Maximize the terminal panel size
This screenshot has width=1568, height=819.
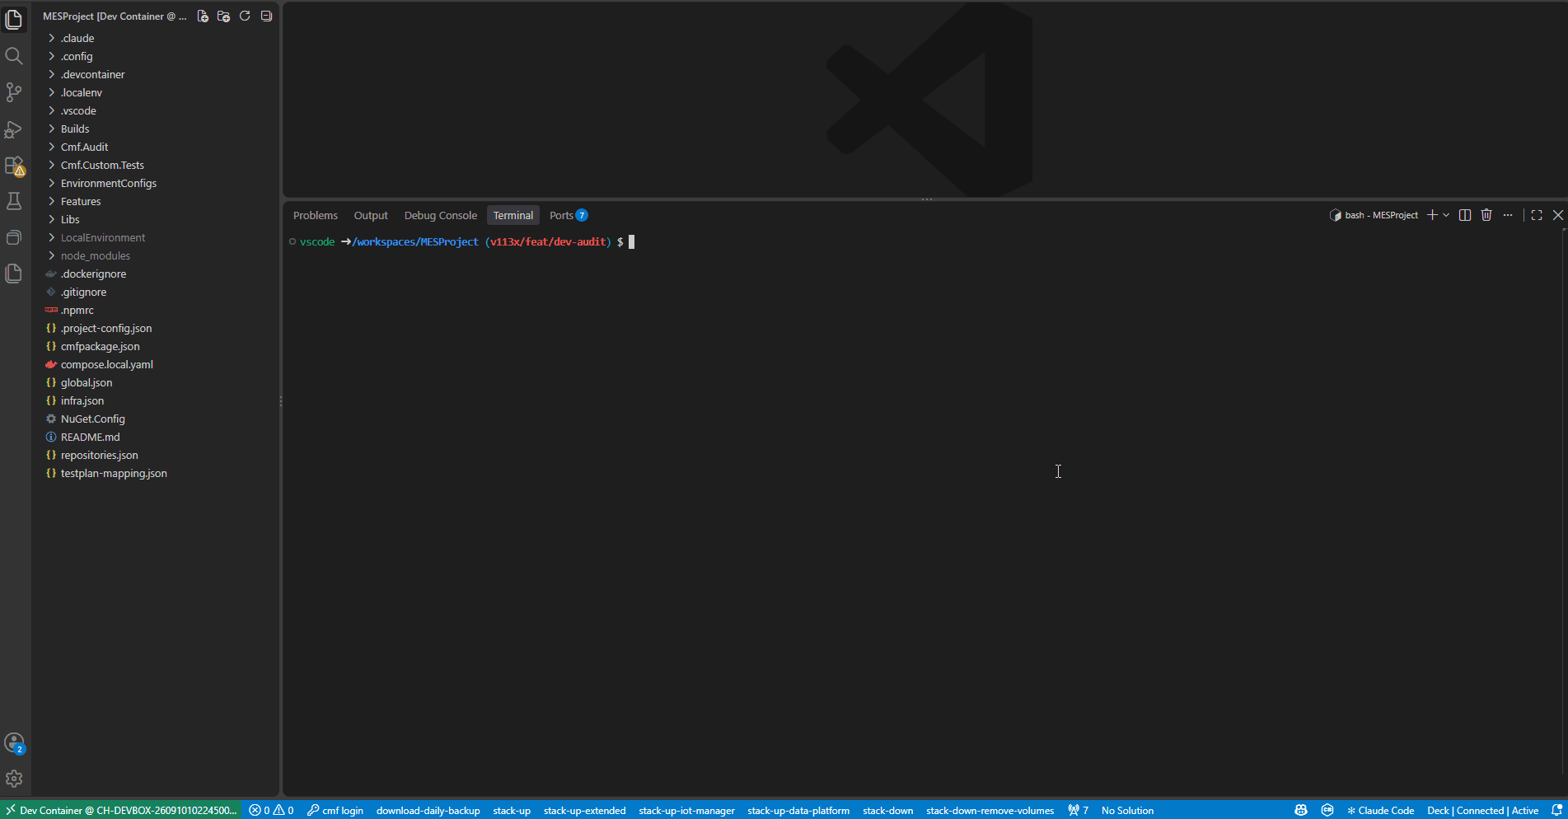pyautogui.click(x=1537, y=215)
